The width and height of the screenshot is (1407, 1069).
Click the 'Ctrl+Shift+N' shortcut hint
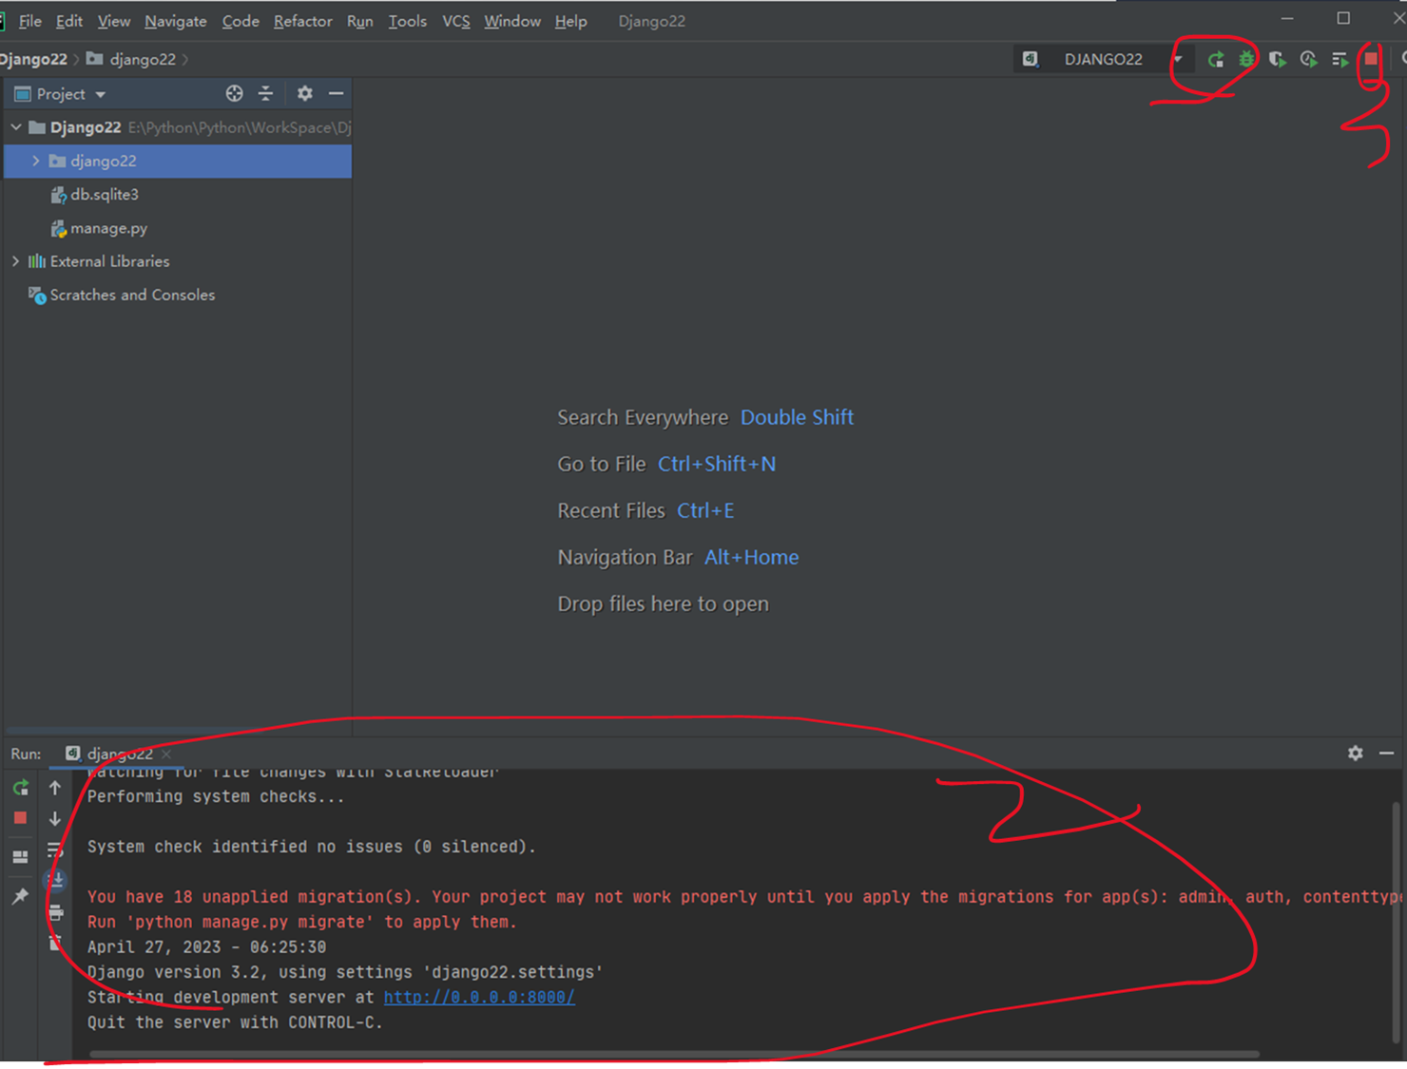(x=717, y=464)
